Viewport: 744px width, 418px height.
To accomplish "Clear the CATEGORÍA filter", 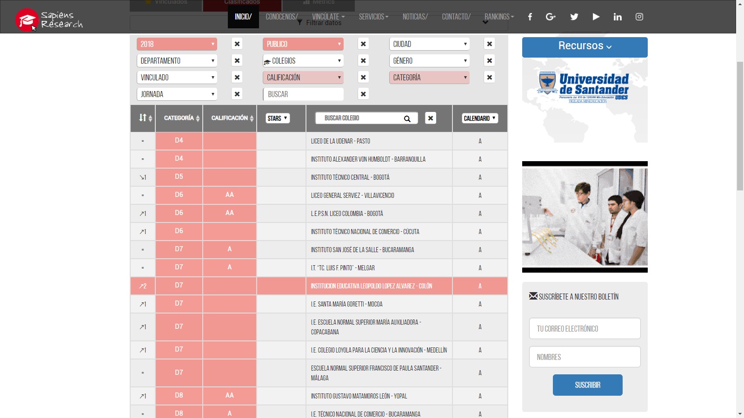I will (x=490, y=78).
